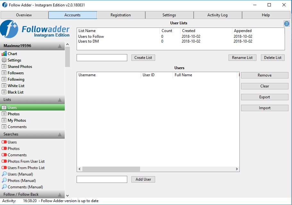The height and width of the screenshot is (205, 292).
Task: Collapse the Lists section
Action: (x=60, y=100)
